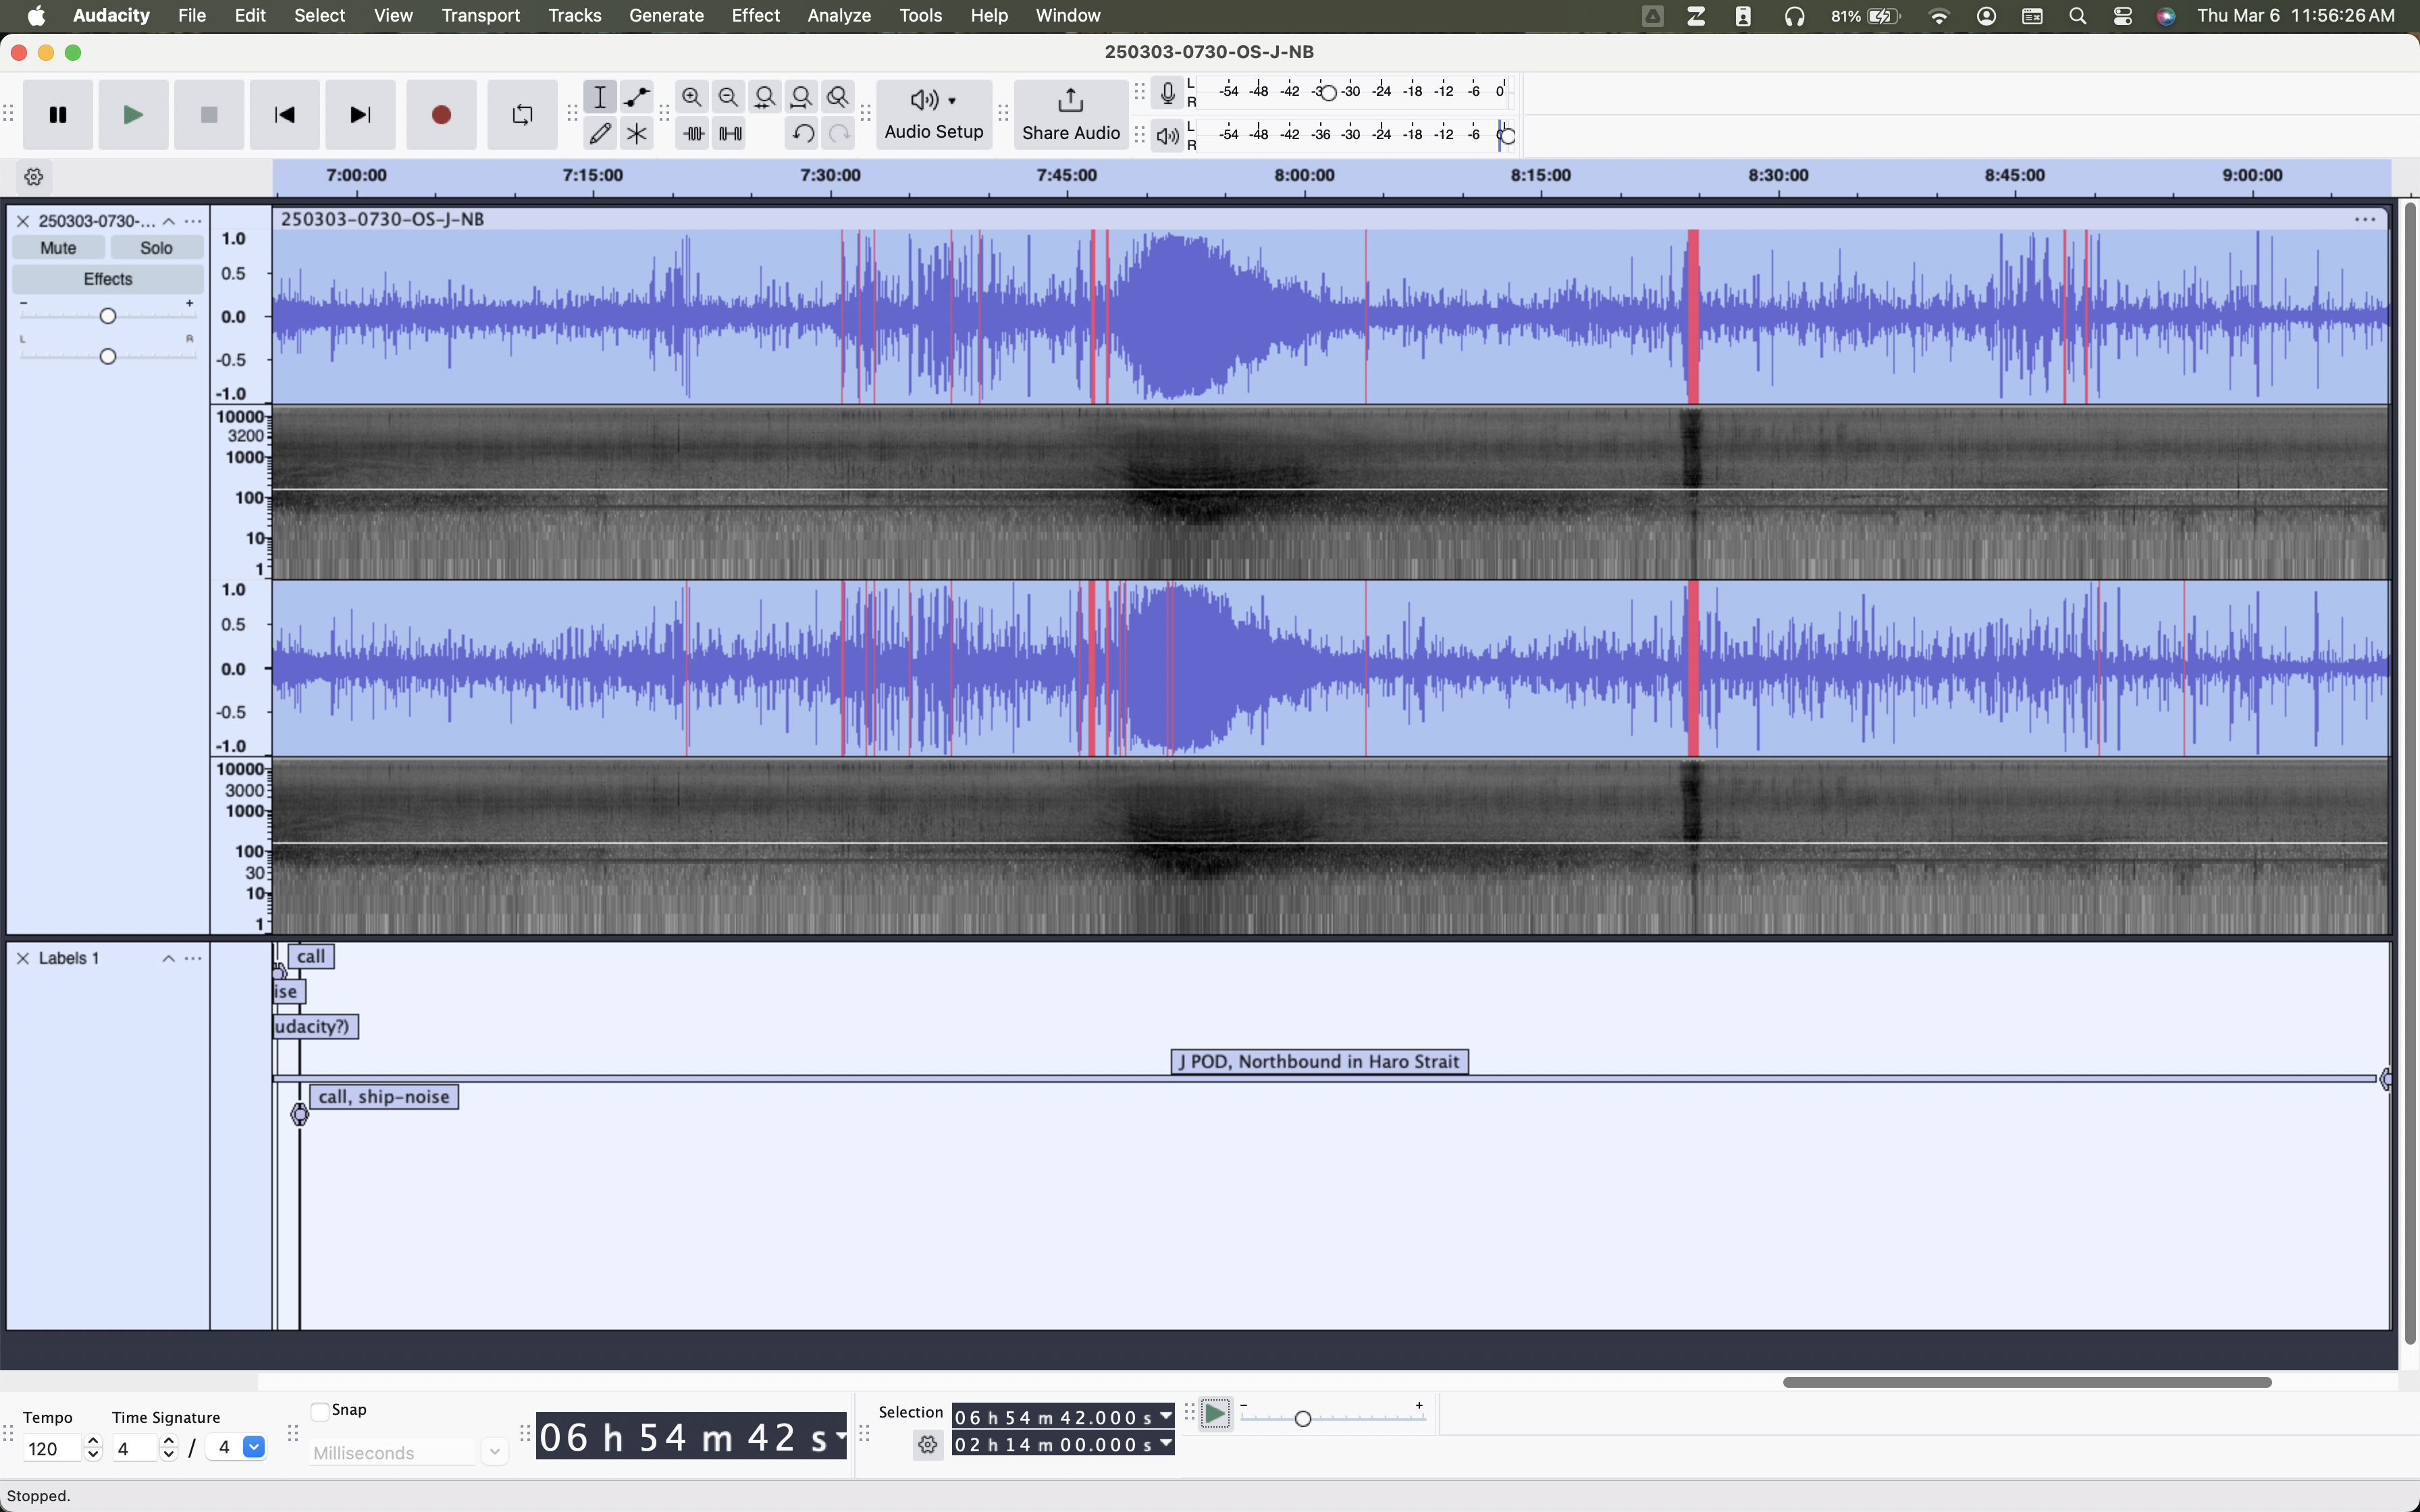
Task: Open the time signature denominator dropdown
Action: [x=254, y=1447]
